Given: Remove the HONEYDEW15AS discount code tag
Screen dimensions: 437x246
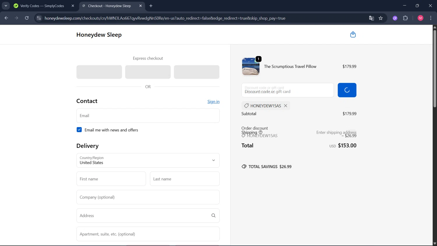Looking at the screenshot, I should point(286,106).
